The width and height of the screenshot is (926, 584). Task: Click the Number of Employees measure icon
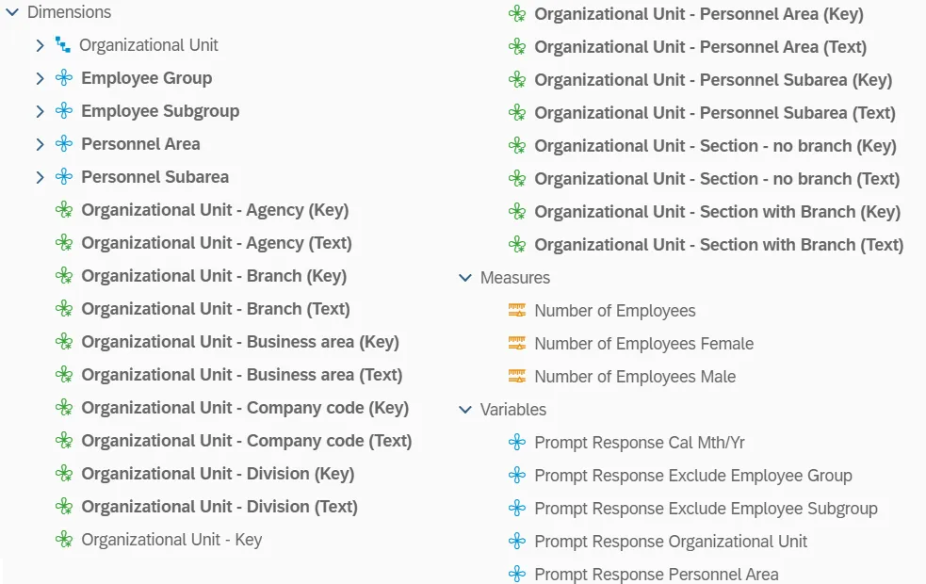[x=516, y=311]
